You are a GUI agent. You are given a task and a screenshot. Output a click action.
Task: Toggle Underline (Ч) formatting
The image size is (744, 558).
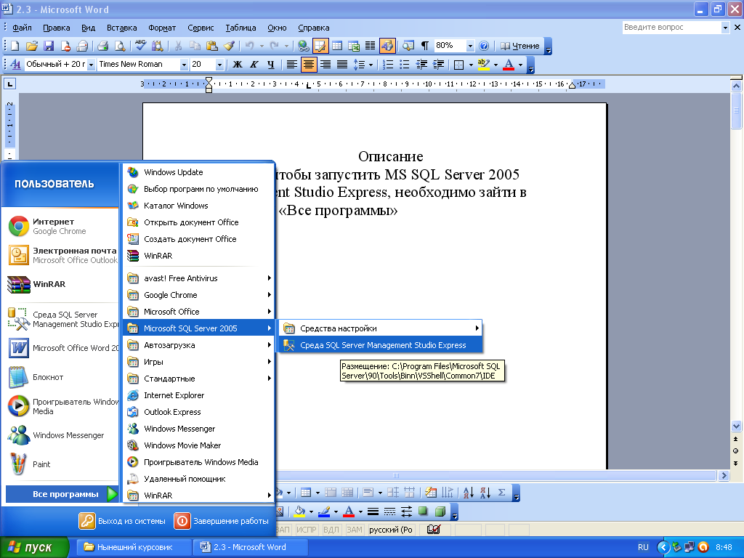(x=270, y=64)
